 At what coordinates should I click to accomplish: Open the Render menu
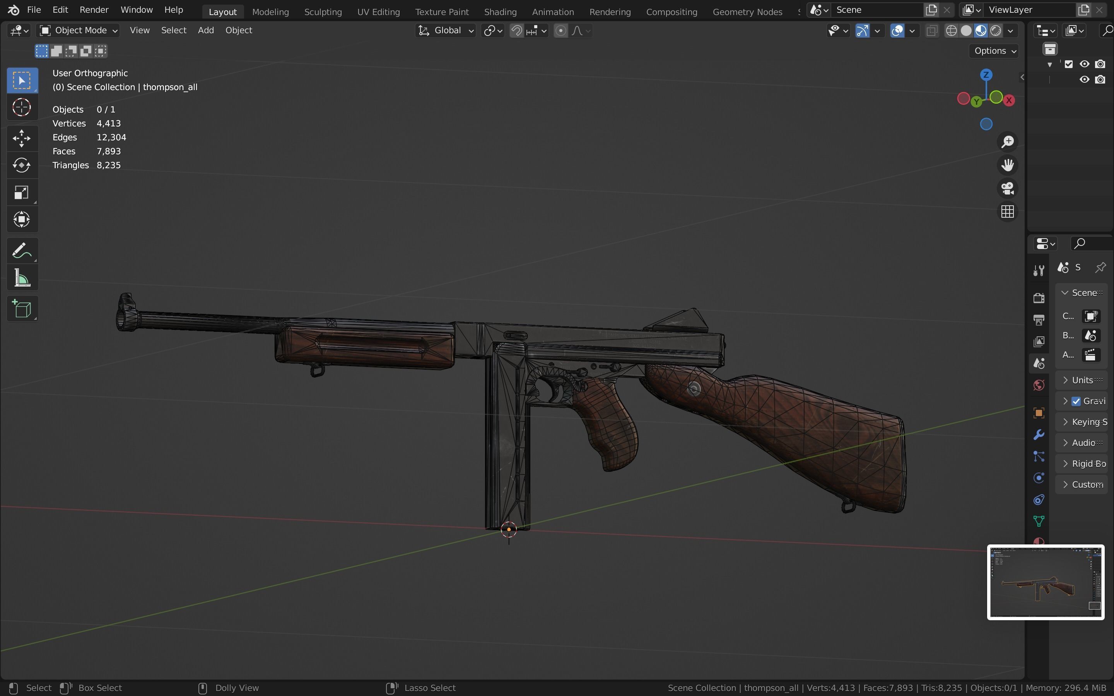pyautogui.click(x=94, y=10)
